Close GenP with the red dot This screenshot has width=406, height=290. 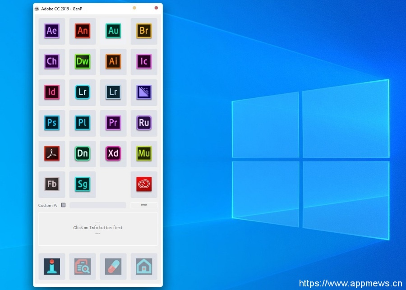(x=156, y=8)
